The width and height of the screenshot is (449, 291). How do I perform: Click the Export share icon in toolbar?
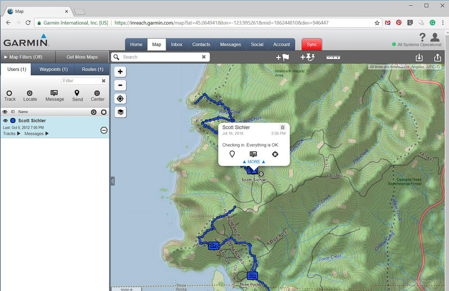click(x=437, y=57)
